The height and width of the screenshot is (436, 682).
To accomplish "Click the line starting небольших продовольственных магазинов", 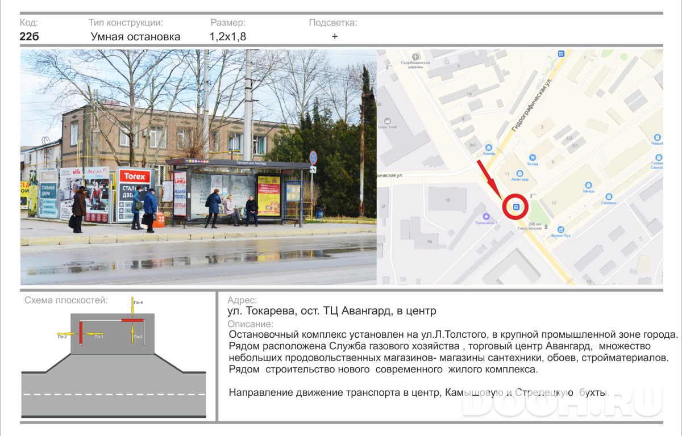I will pos(449,358).
